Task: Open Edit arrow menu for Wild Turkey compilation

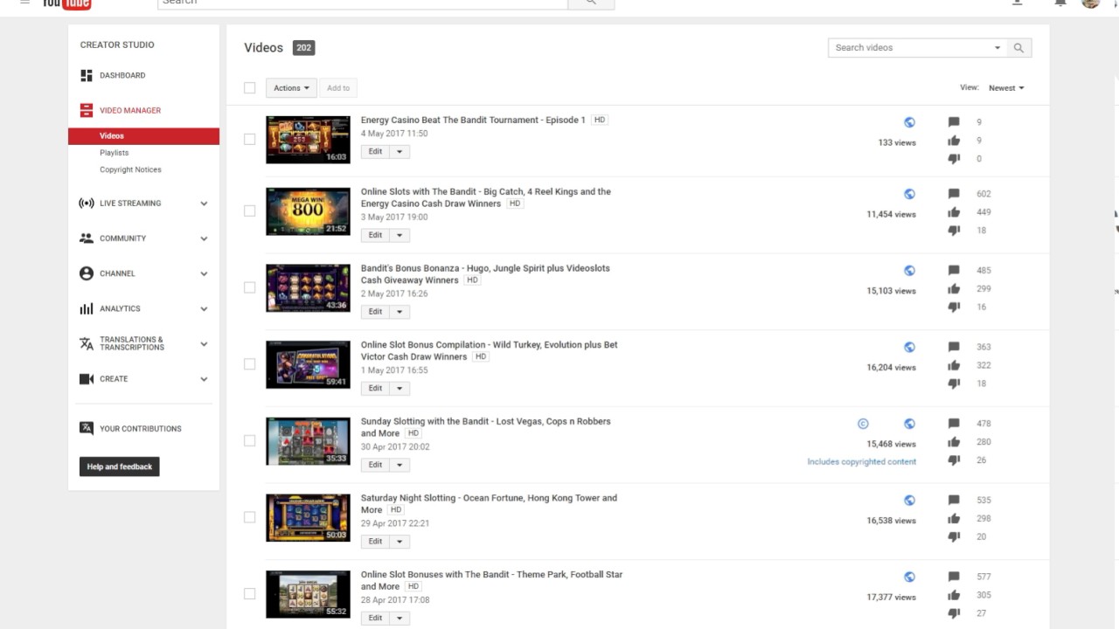Action: coord(400,388)
